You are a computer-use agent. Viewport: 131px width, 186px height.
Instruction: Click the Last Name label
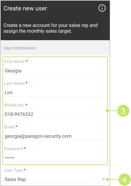pos(15,83)
